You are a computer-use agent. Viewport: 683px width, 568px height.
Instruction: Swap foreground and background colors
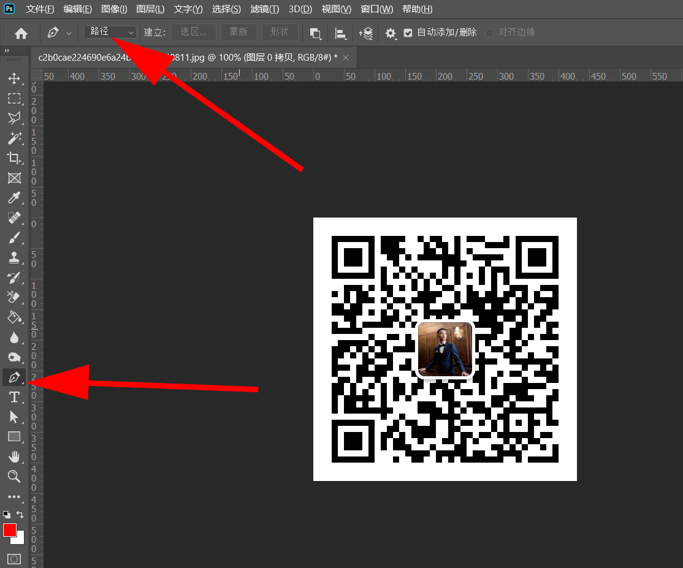[20, 515]
